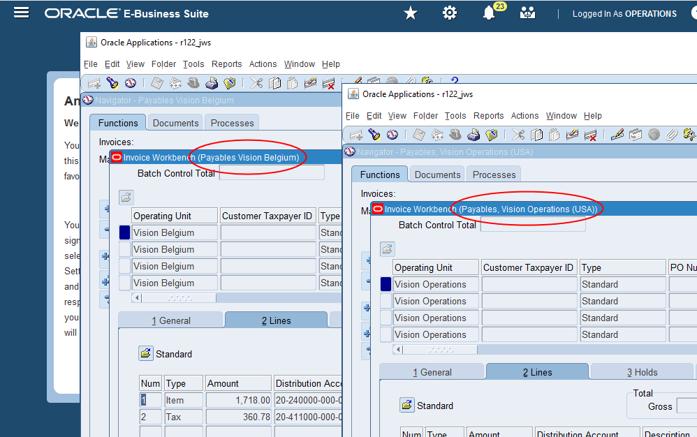Click Print icon in USA window toolbar
The height and width of the screenshot is (437, 697).
pyautogui.click(x=474, y=135)
